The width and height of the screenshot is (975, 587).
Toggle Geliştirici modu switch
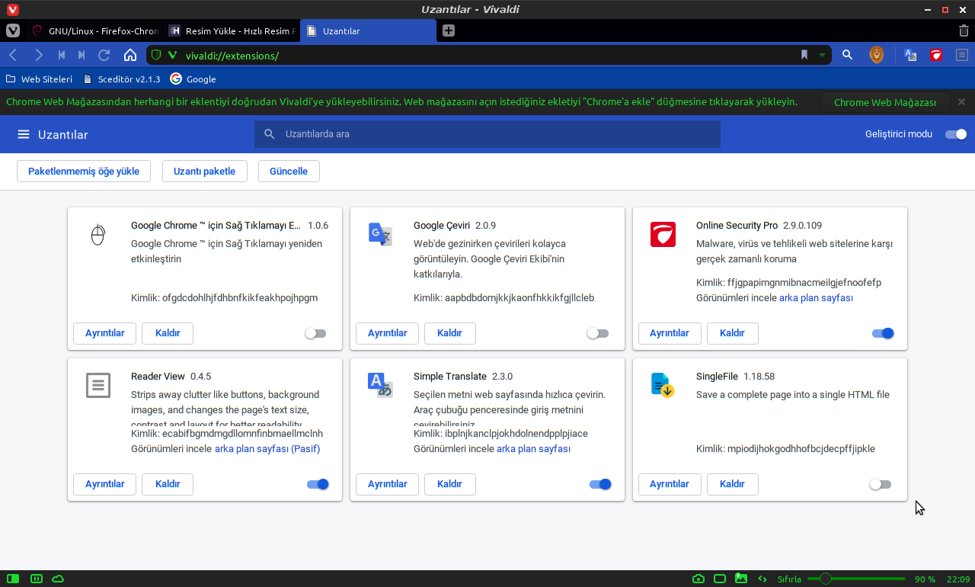pyautogui.click(x=956, y=134)
